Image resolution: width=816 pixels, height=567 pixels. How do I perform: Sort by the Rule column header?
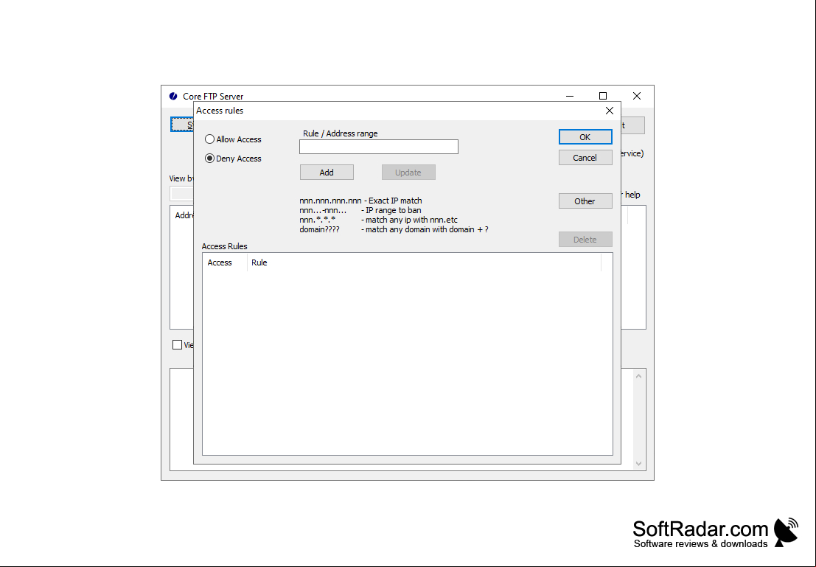(424, 263)
